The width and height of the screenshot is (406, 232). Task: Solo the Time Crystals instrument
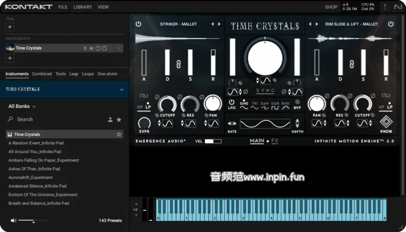85,48
